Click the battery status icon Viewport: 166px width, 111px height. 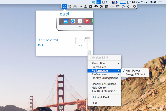coord(128,2)
